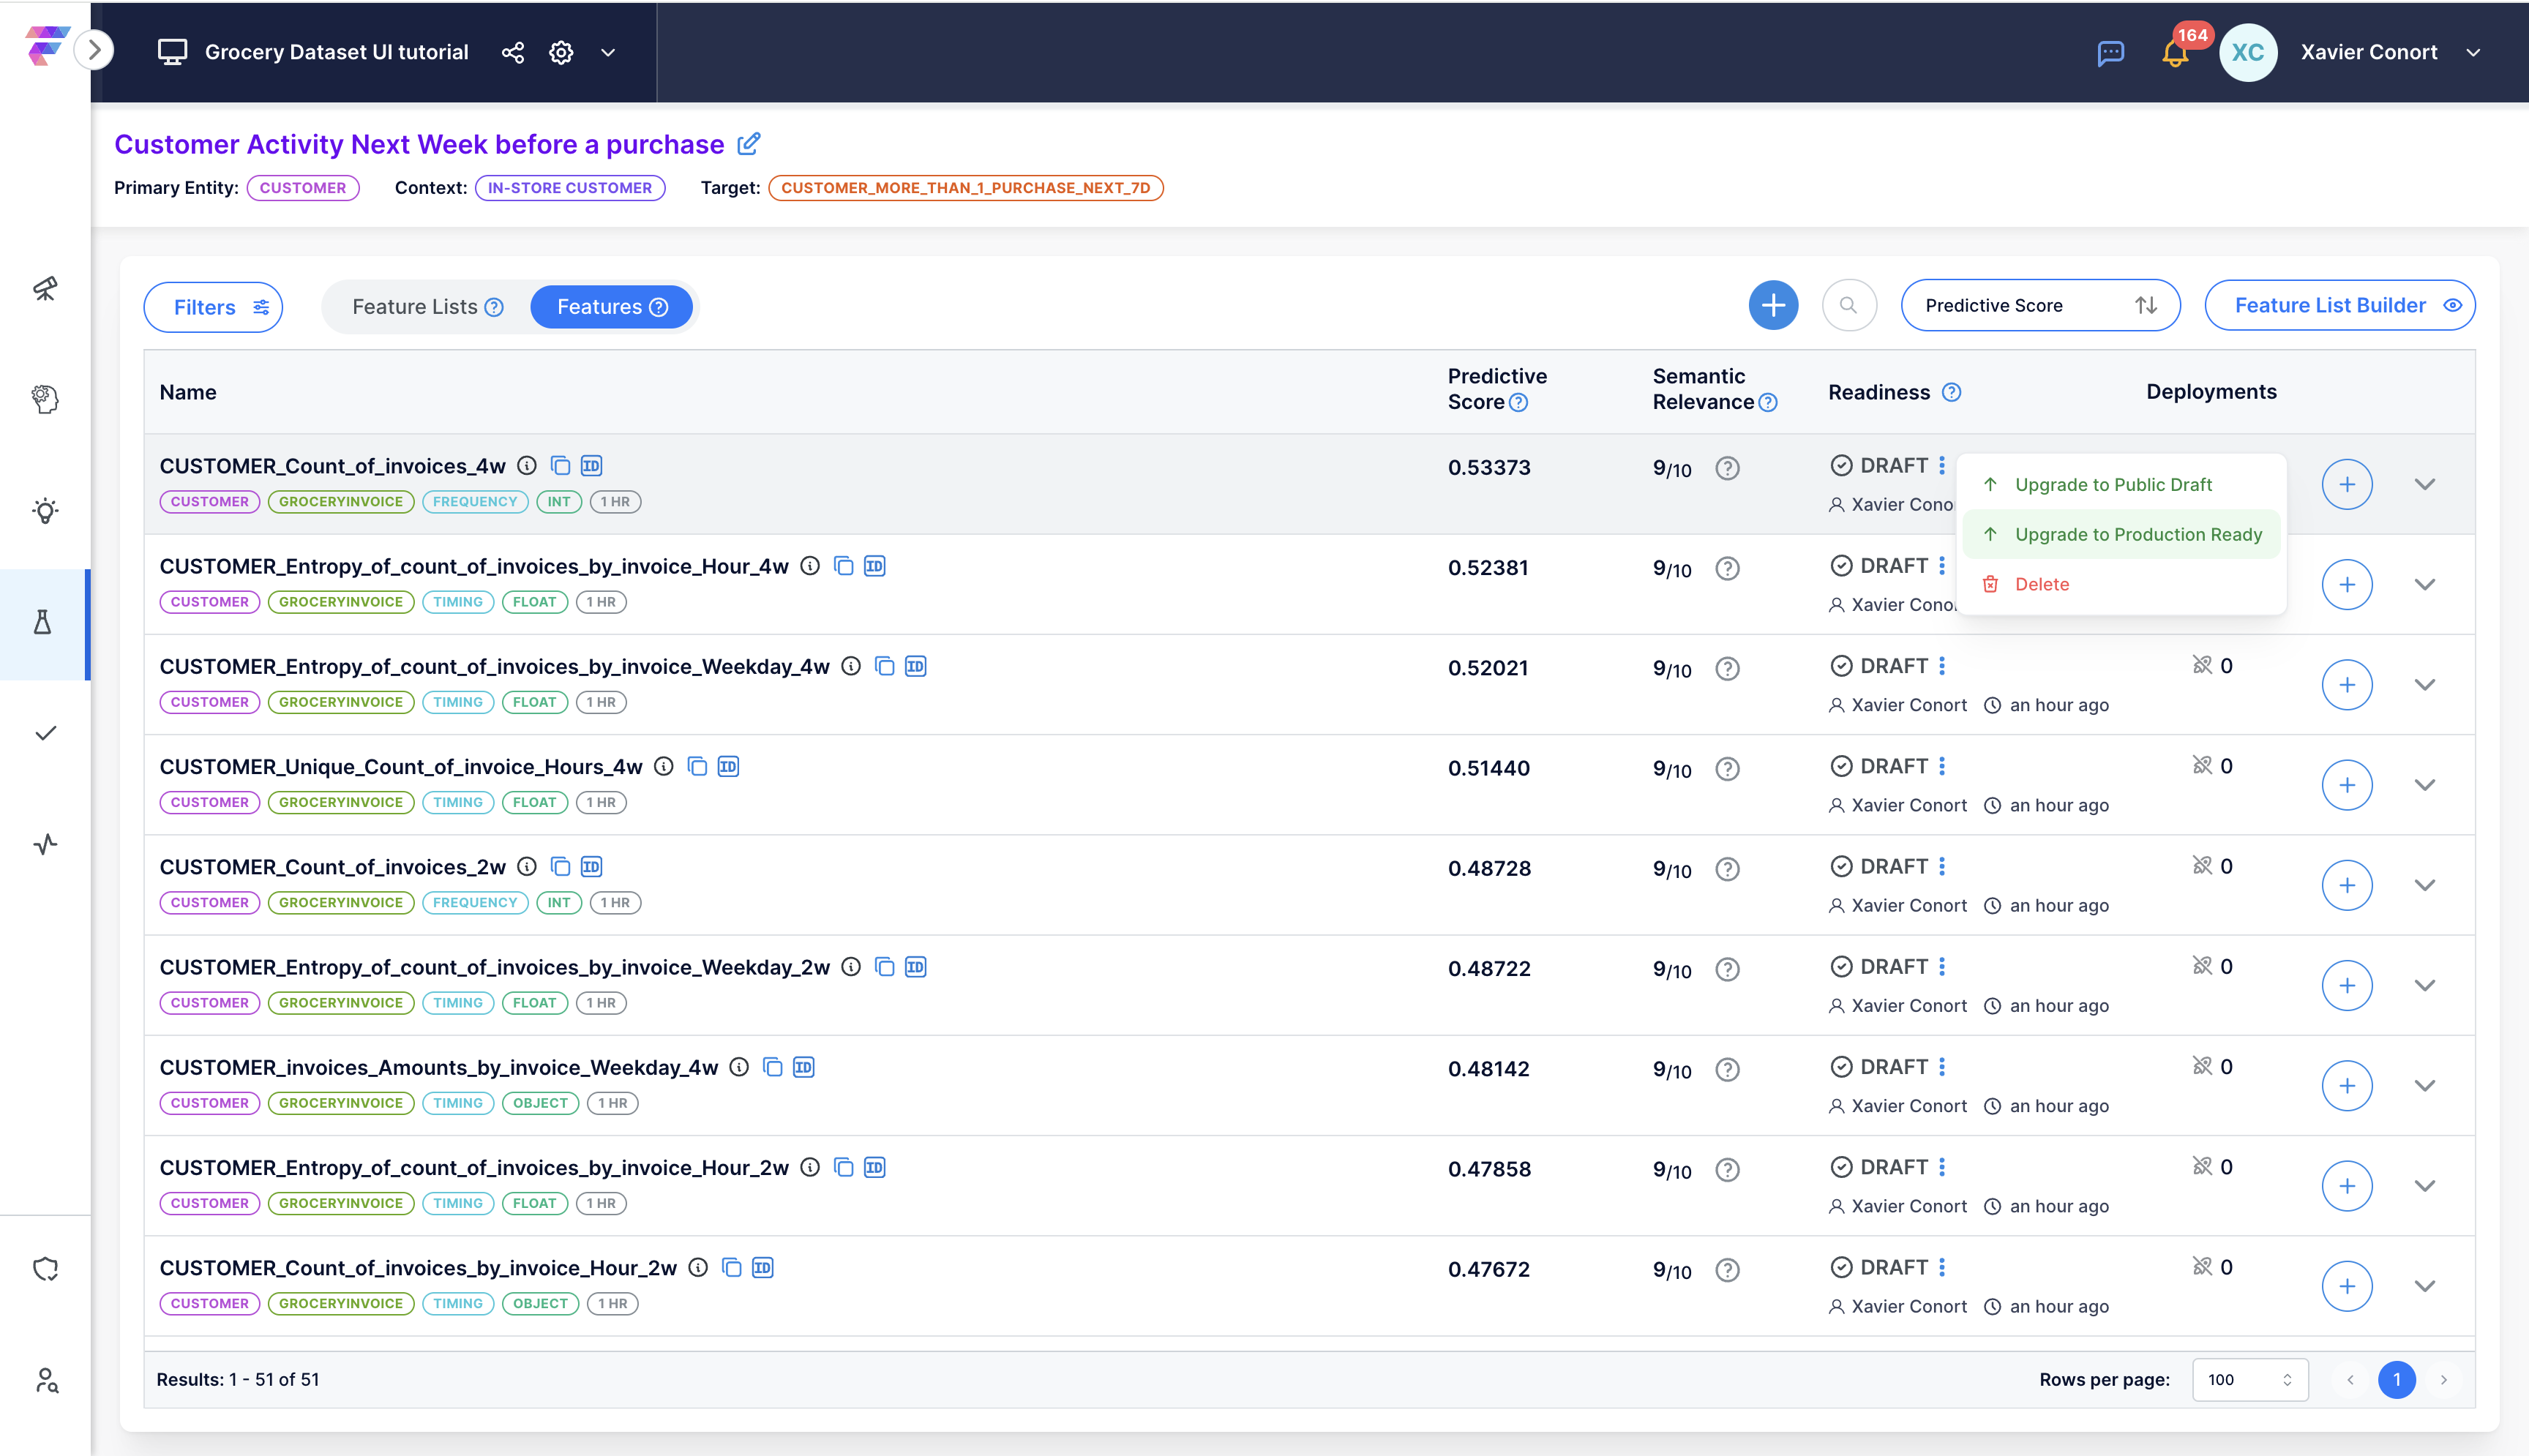Image resolution: width=2529 pixels, height=1456 pixels.
Task: Expand the 0.48722 score row chevron
Action: (x=2425, y=986)
